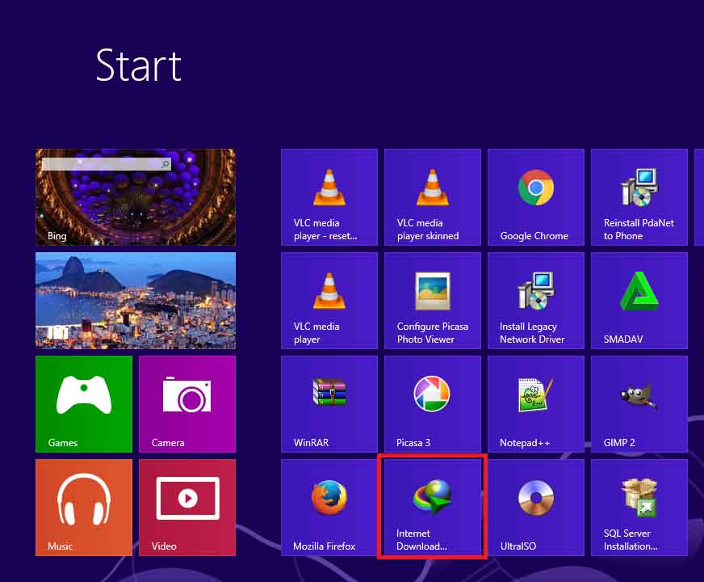Open the WinRAR tile
The height and width of the screenshot is (582, 704).
(329, 404)
